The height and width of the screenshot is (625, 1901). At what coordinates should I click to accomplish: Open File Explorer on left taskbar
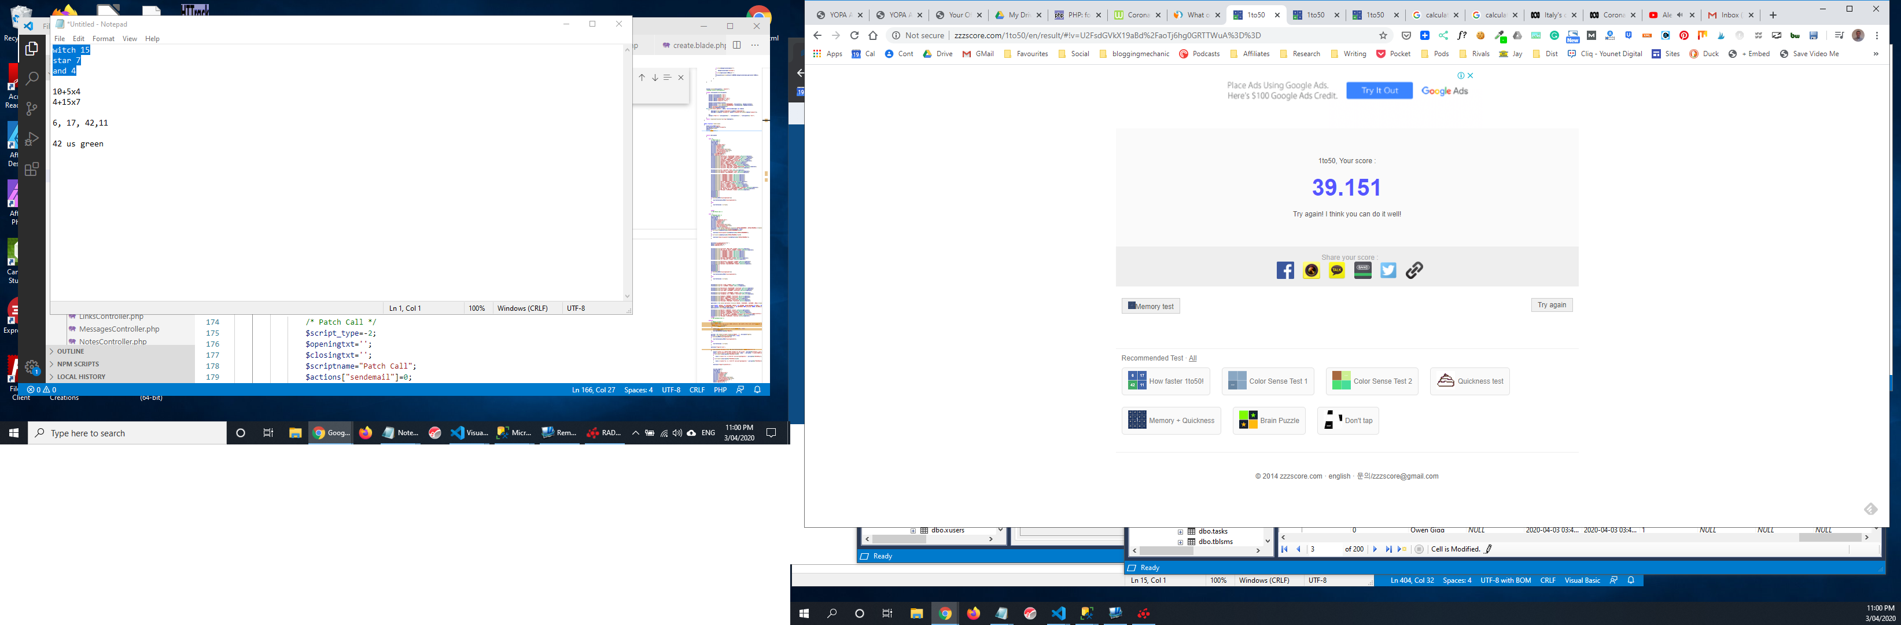[295, 433]
